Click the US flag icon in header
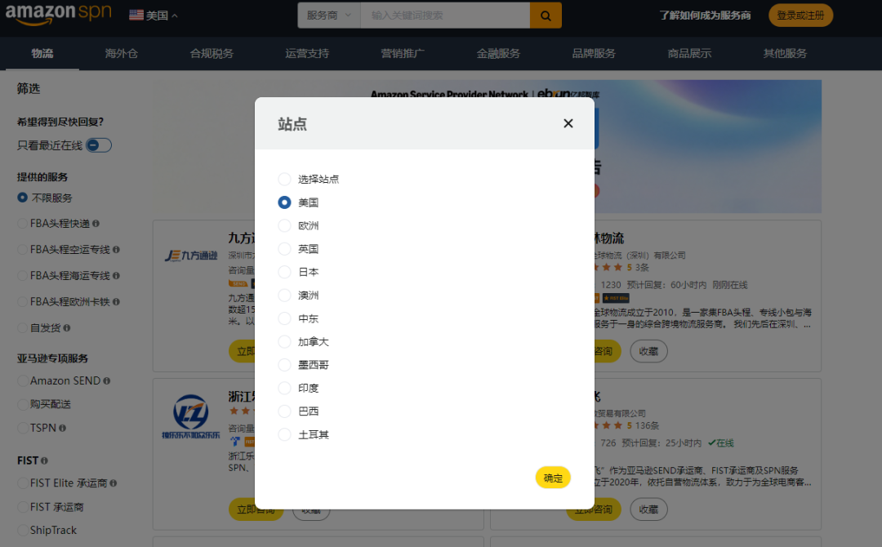882x547 pixels. pyautogui.click(x=136, y=16)
